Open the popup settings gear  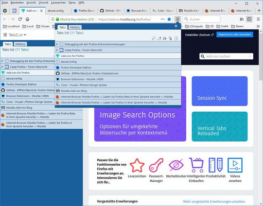tap(176, 26)
